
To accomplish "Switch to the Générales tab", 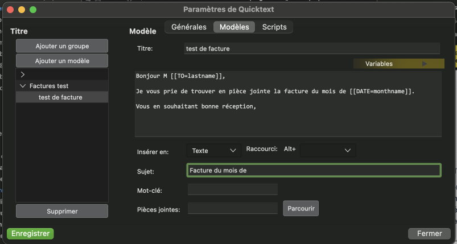I will pos(188,27).
